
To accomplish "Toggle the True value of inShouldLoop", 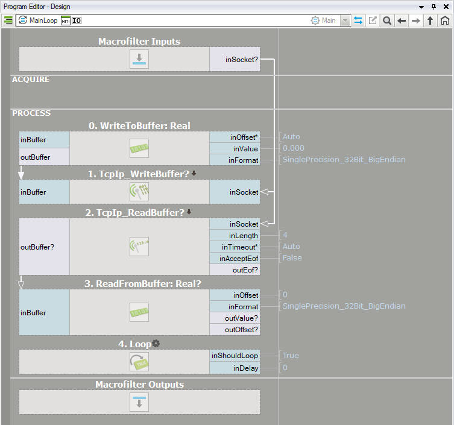I will coord(291,355).
